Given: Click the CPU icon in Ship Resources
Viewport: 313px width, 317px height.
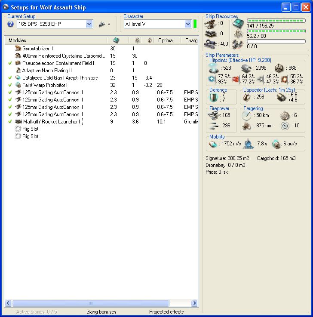Looking at the screenshot, I should pos(238,23).
